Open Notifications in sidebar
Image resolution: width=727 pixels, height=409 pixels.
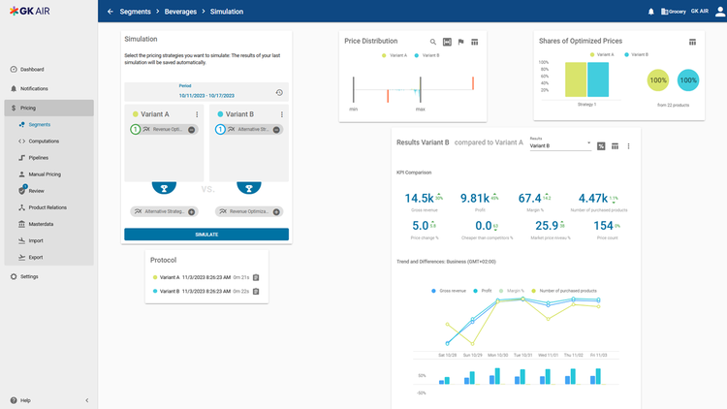pos(49,88)
